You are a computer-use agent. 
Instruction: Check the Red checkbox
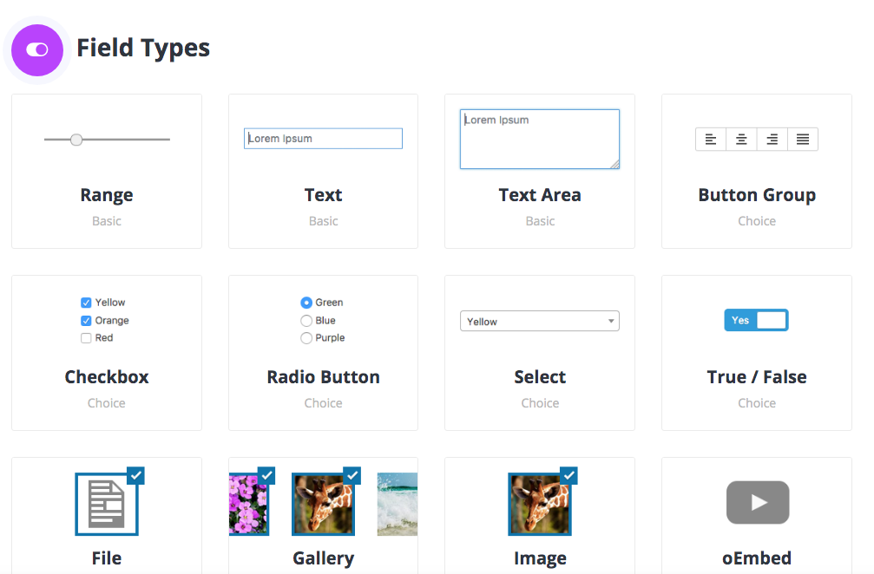[86, 338]
